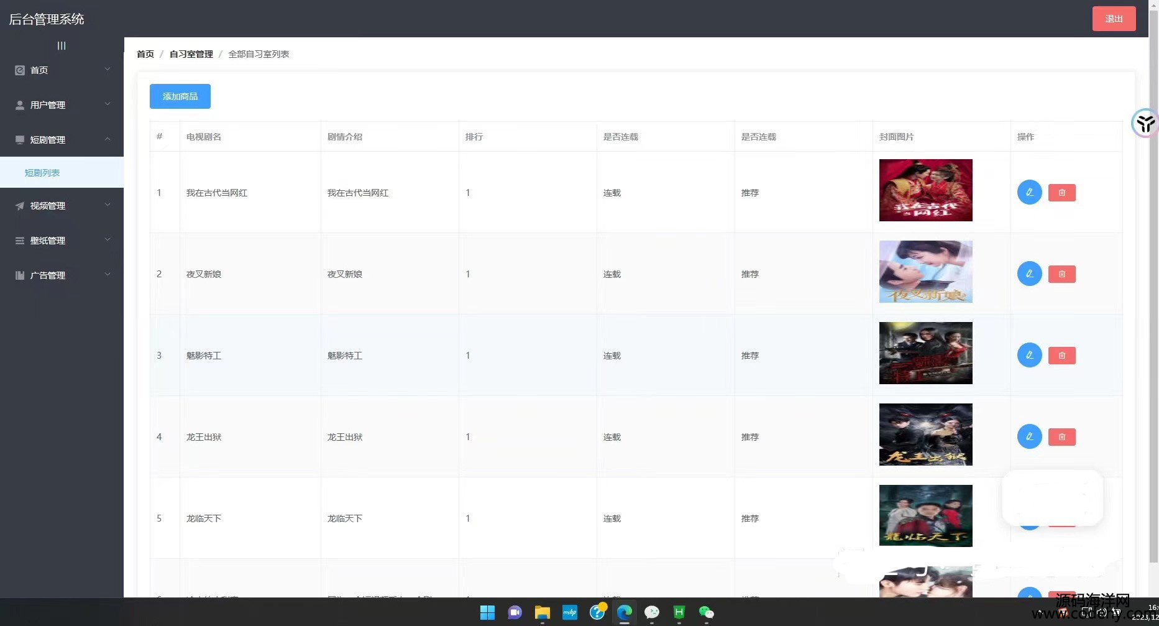
Task: Delete the 夜叉新娘 row
Action: [x=1061, y=274]
